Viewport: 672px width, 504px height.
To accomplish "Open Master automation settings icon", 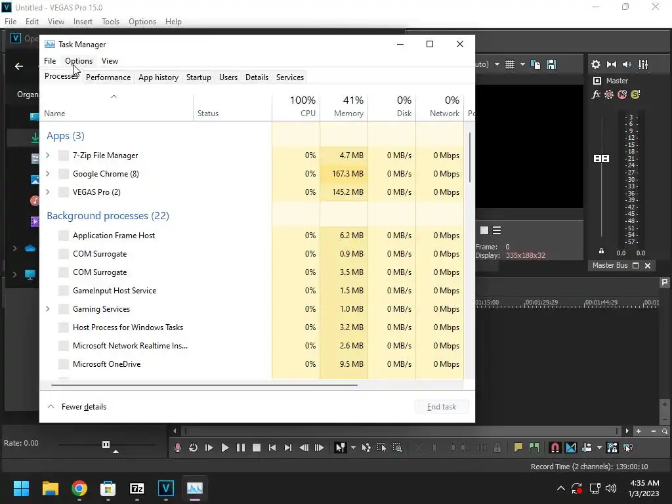I will [x=608, y=94].
